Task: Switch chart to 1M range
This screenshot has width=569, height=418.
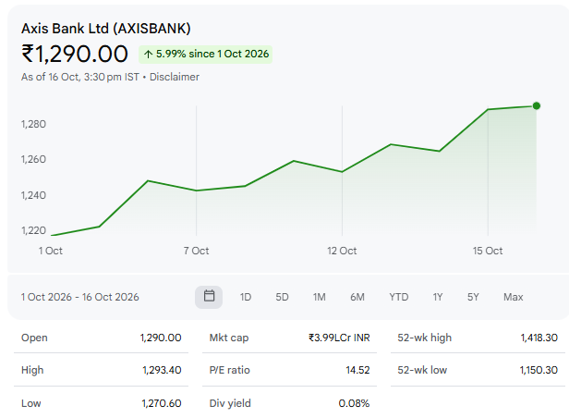Action: pyautogui.click(x=320, y=297)
